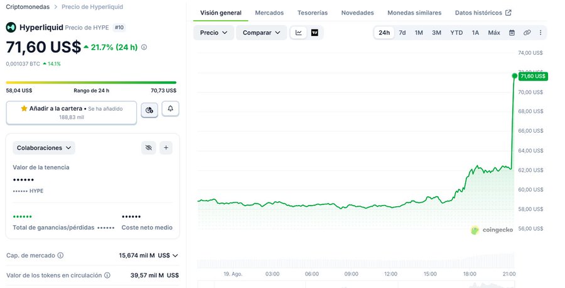565x288 pixels.
Task: Select the 7d chart range
Action: tap(402, 33)
